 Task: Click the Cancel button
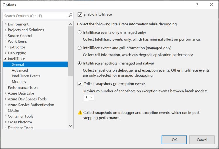(202, 140)
